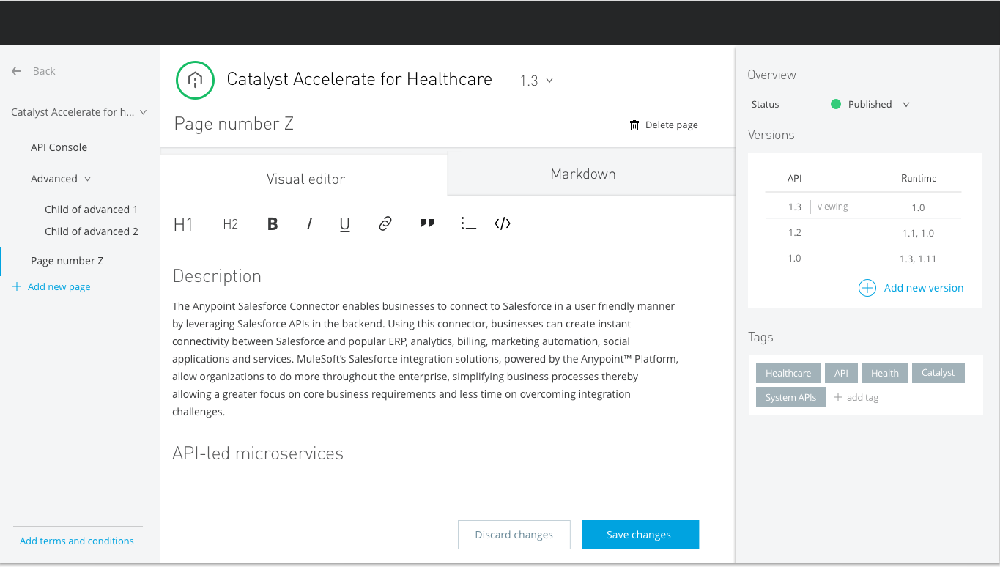Viewport: 1000px width, 567px height.
Task: Click Add terms and conditions link
Action: (x=77, y=541)
